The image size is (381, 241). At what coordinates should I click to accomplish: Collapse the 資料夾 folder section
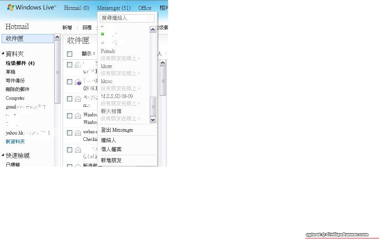tap(3, 53)
